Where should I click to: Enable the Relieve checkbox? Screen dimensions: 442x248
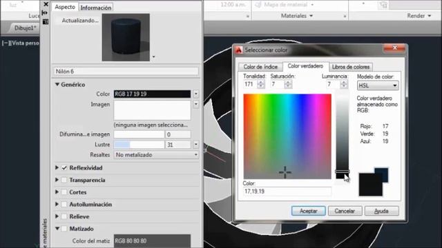(x=64, y=216)
